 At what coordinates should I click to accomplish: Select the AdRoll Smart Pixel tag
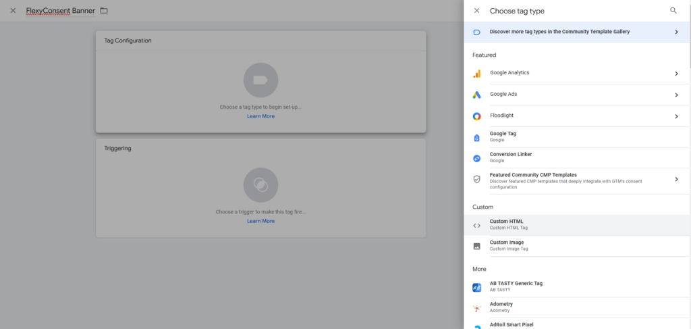click(x=511, y=325)
